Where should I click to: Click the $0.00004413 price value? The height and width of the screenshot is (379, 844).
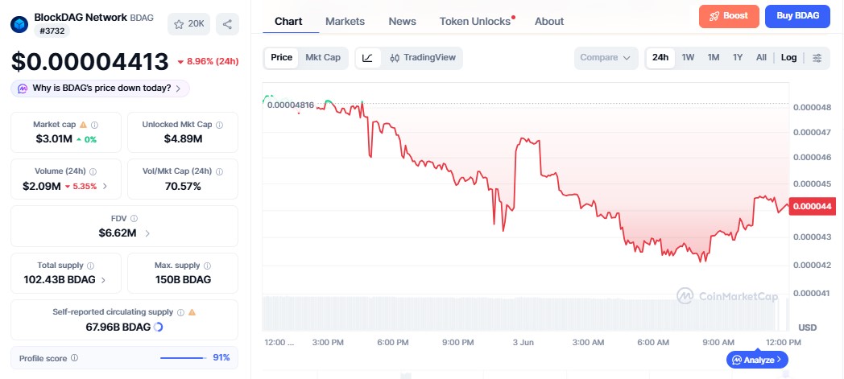(x=90, y=62)
